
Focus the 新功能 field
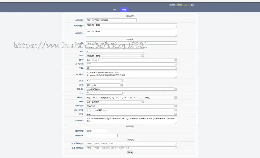[x=131, y=89]
